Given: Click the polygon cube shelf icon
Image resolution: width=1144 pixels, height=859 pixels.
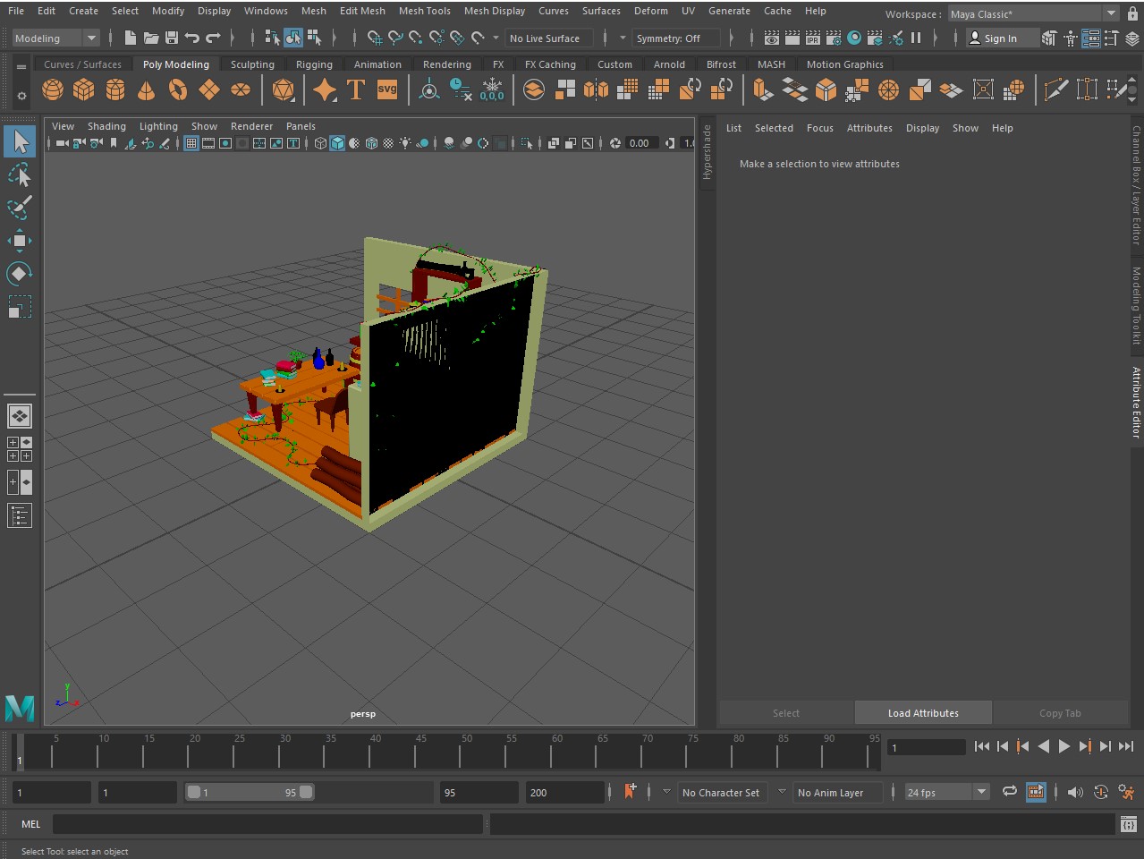Looking at the screenshot, I should pos(84,89).
